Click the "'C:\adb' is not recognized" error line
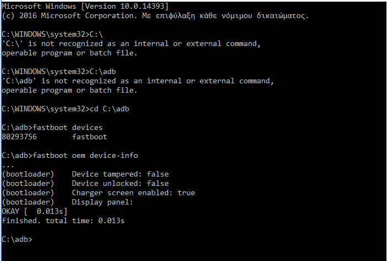 137,81
